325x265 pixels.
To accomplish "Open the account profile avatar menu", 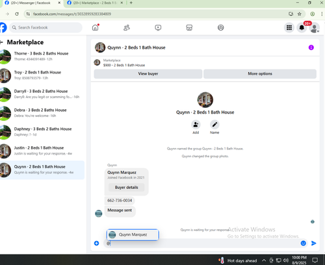I will coord(314,28).
